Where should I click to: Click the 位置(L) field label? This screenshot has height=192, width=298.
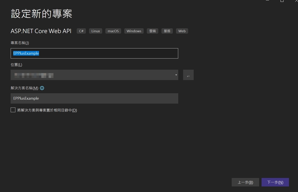tap(17, 65)
